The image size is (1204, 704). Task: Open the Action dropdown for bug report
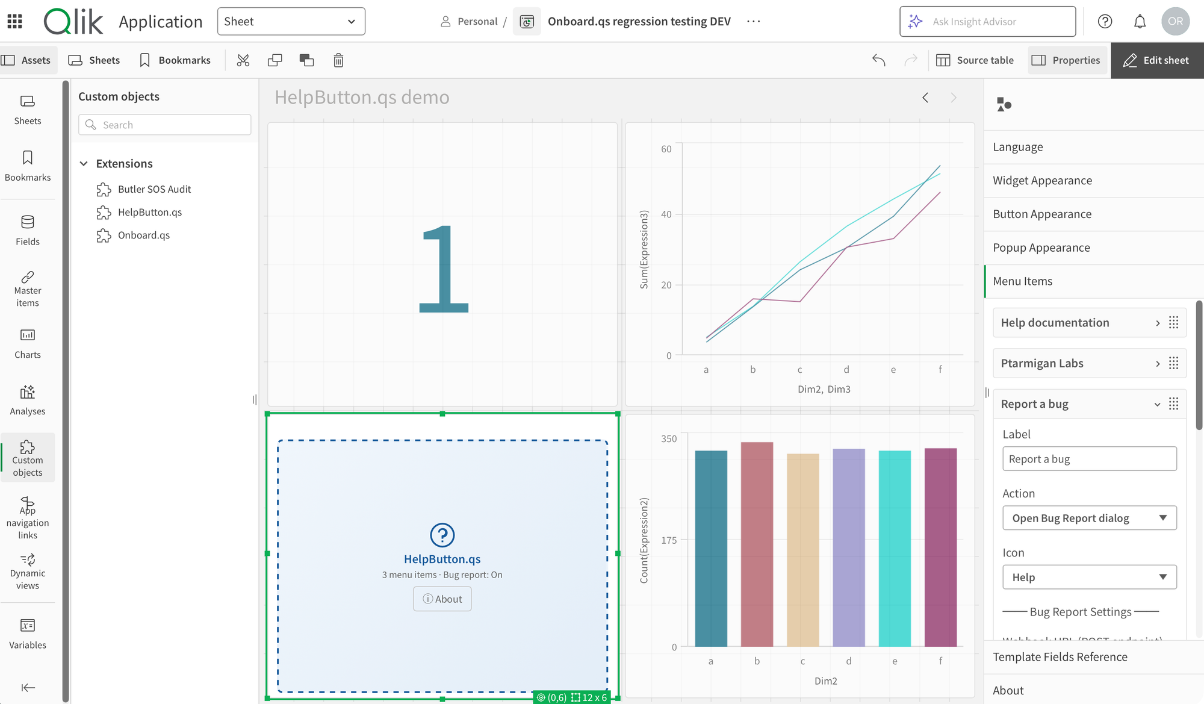[x=1089, y=518]
